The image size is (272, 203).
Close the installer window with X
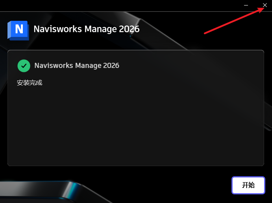(265, 5)
